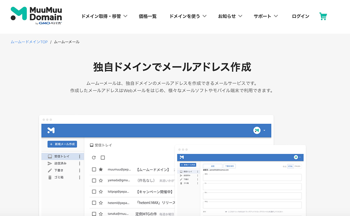Click the 送信済み paper plane icon
This screenshot has width=350, height=216.
click(49, 164)
